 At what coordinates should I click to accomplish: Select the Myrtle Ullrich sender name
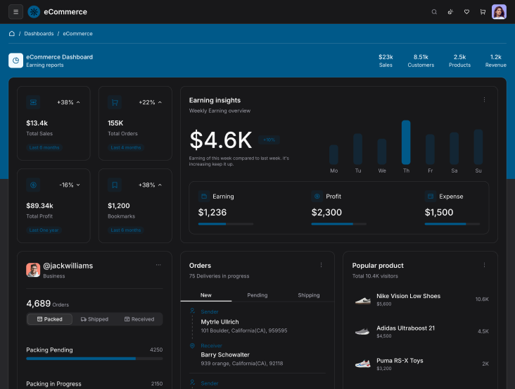(x=220, y=322)
